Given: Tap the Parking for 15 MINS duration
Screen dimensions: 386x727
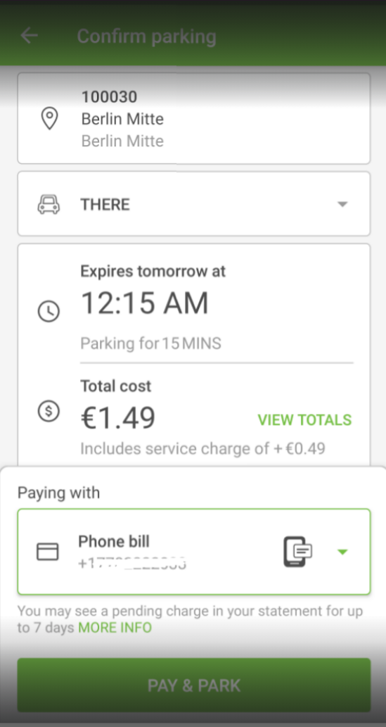Looking at the screenshot, I should coord(150,343).
